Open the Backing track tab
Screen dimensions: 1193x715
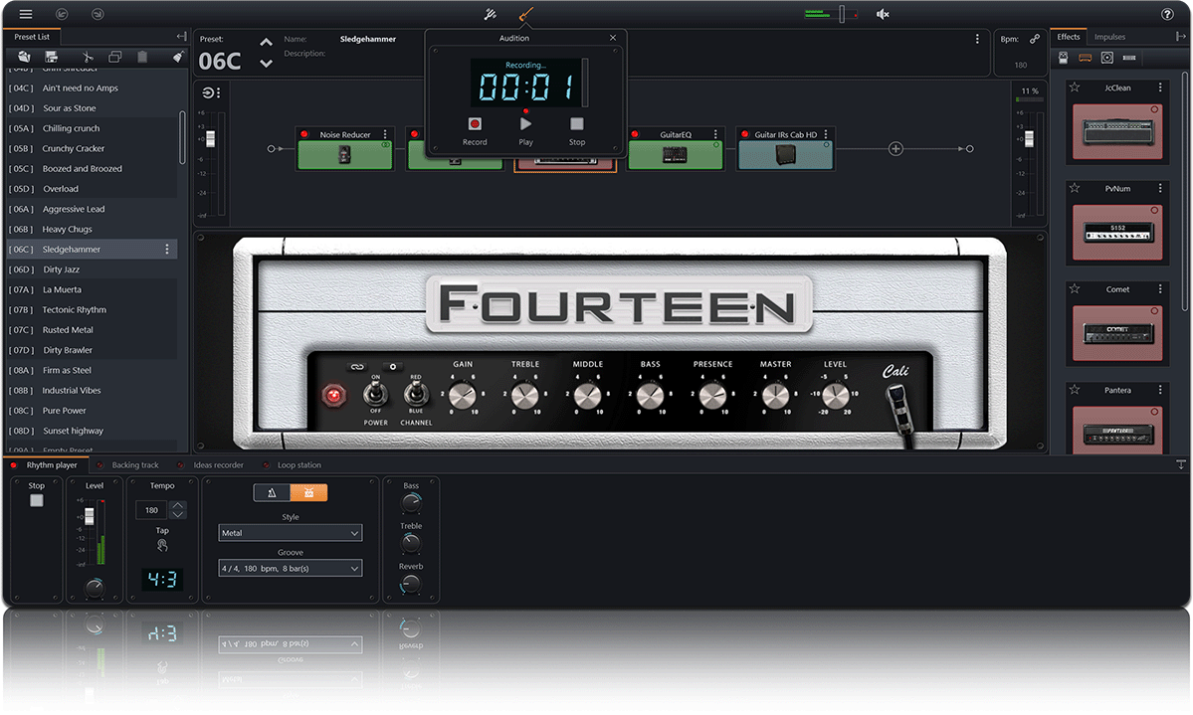coord(133,464)
